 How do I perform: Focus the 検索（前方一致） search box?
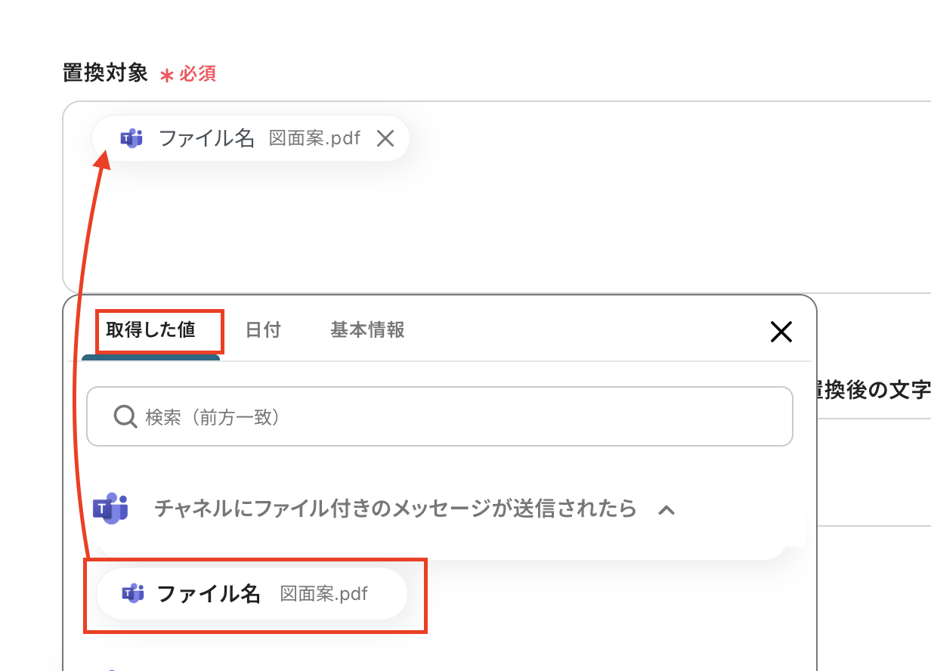pos(453,416)
